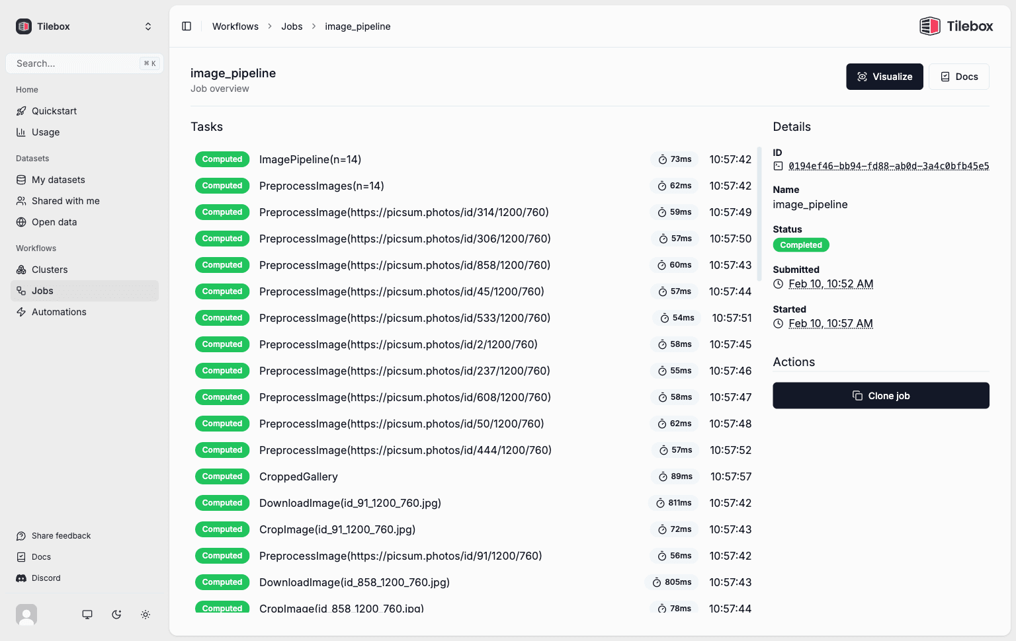This screenshot has width=1016, height=641.
Task: Click the 10:57:51 timestamp of id/533 task
Action: pyautogui.click(x=732, y=318)
